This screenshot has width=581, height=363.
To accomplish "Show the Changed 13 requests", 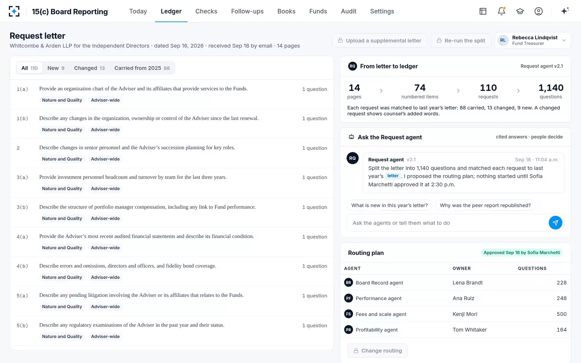I will pyautogui.click(x=90, y=68).
